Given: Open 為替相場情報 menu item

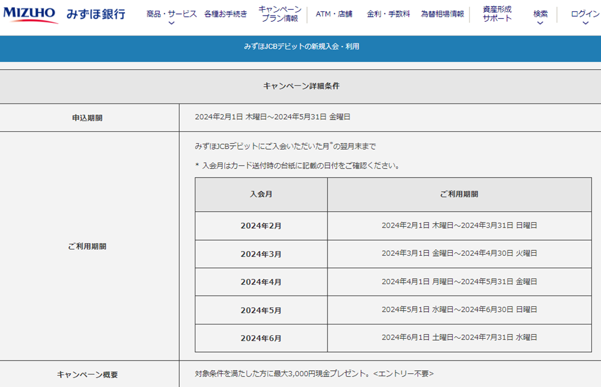Looking at the screenshot, I should (x=442, y=14).
